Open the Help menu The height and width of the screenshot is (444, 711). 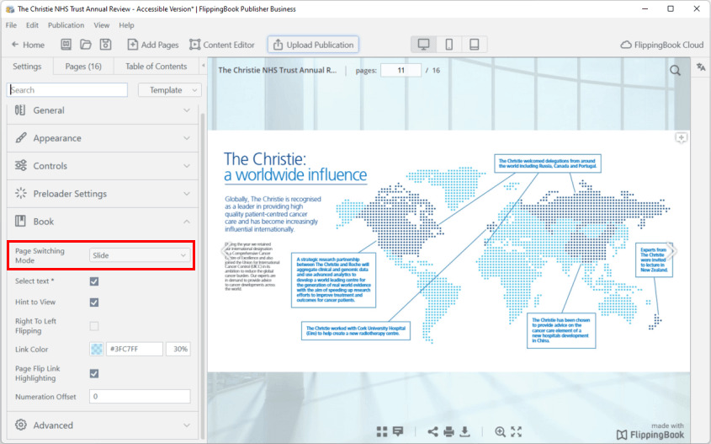126,25
